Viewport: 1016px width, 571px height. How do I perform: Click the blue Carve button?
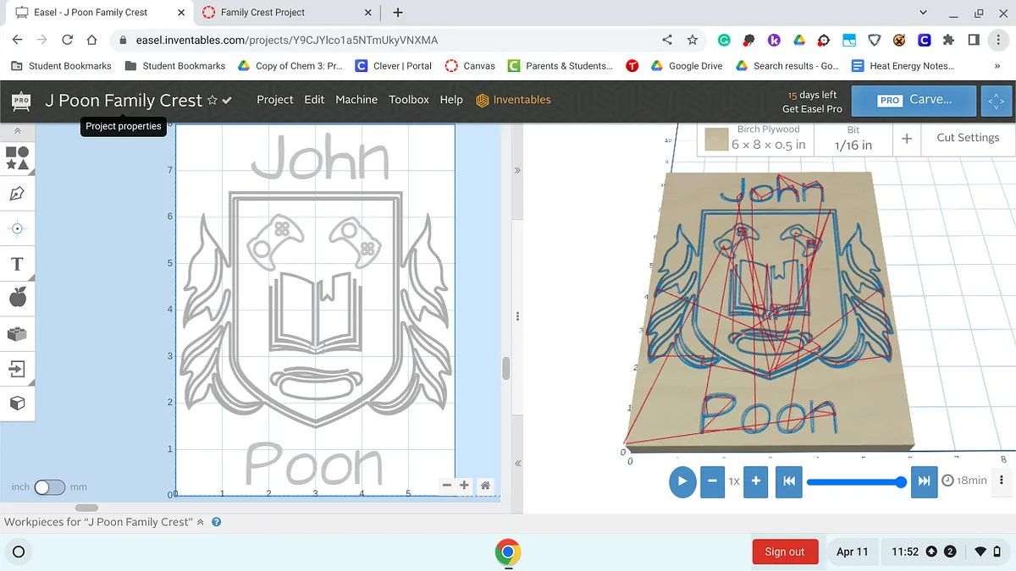click(914, 100)
